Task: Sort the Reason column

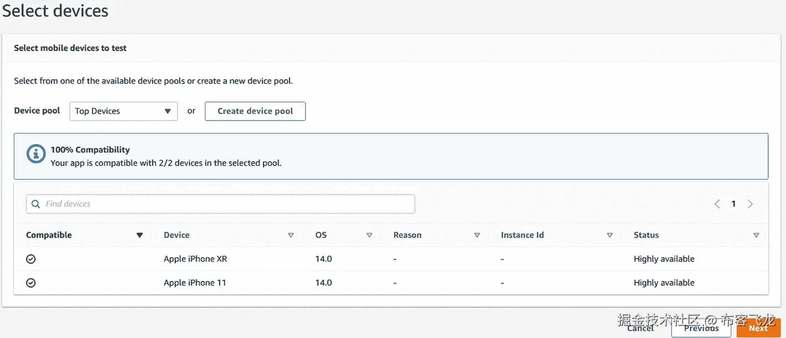Action: coord(477,235)
